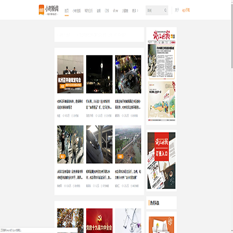This screenshot has height=233, width=233.
Task: Open the orange sidebar image at bottom
Action: (x=161, y=225)
